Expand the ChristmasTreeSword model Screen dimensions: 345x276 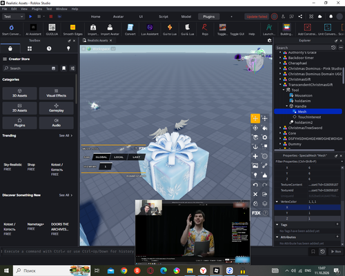pos(280,128)
